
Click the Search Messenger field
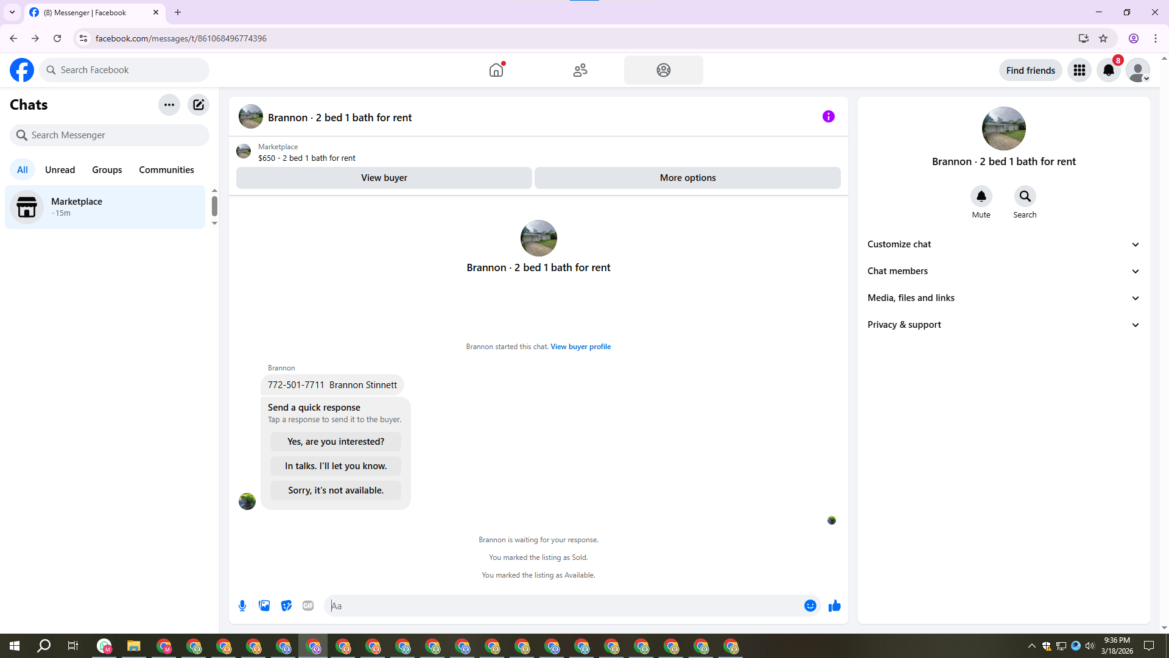tap(110, 135)
